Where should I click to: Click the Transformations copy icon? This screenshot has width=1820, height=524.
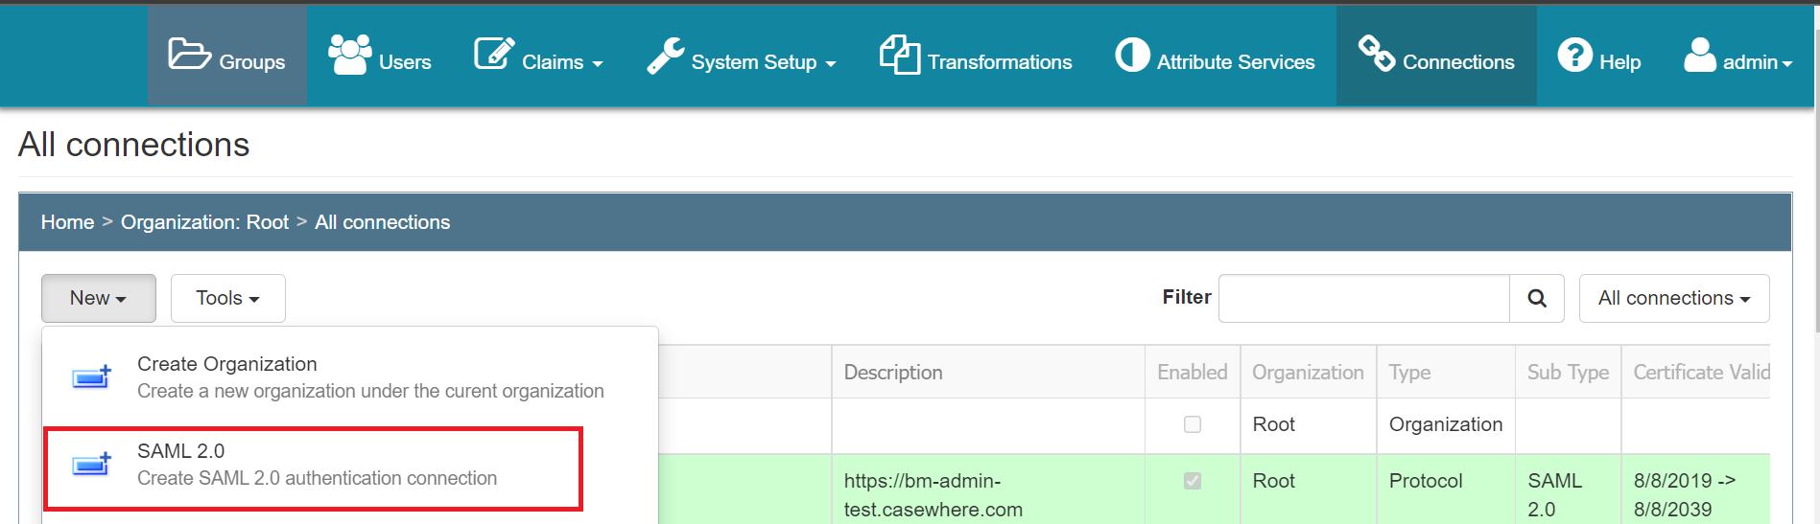[x=900, y=54]
